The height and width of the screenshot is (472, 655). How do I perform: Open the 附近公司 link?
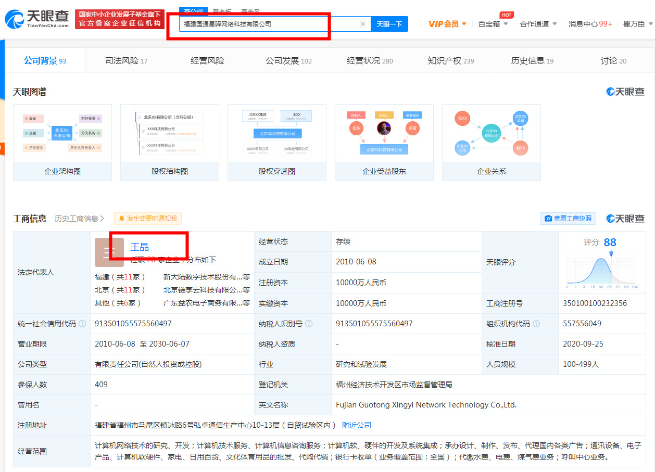357,425
